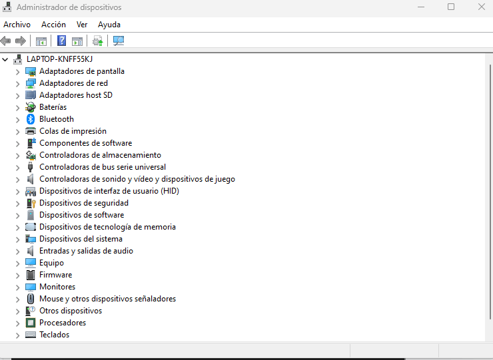Click the Administrador de dispositivos title icon

[7, 7]
